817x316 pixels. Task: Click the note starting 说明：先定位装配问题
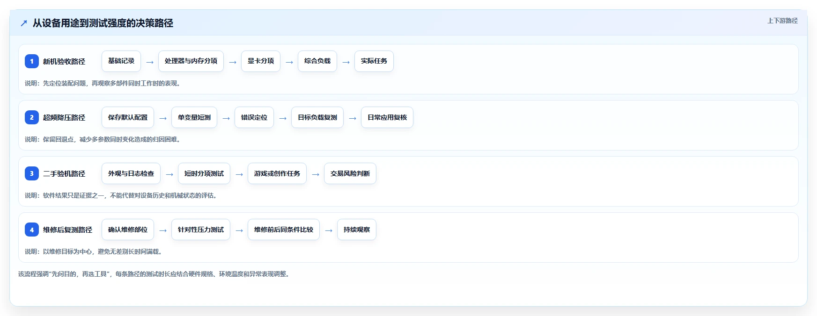[103, 83]
